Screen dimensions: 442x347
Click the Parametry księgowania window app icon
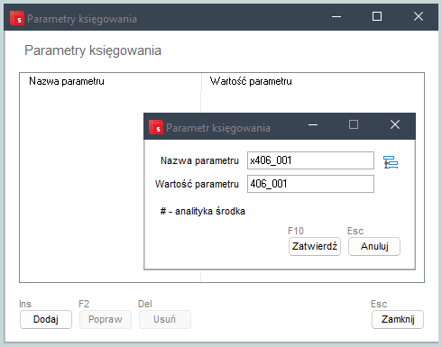click(17, 18)
